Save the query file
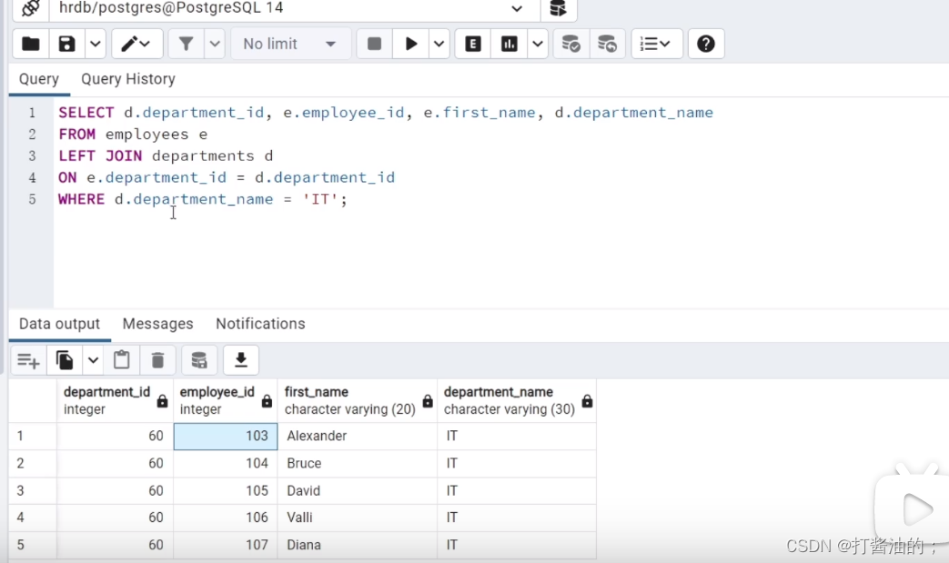This screenshot has width=949, height=563. tap(66, 45)
